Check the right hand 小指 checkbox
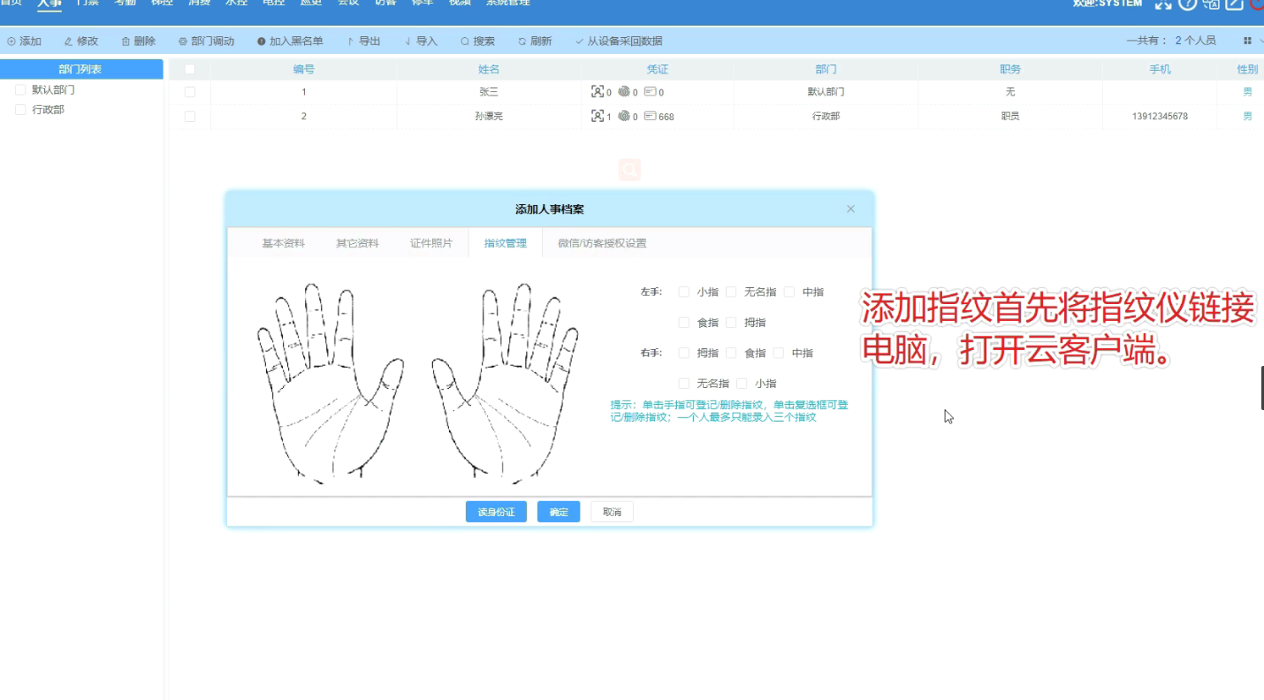Viewport: 1264px width, 700px height. (742, 384)
